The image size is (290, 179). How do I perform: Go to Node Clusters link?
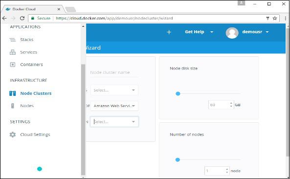(36, 93)
